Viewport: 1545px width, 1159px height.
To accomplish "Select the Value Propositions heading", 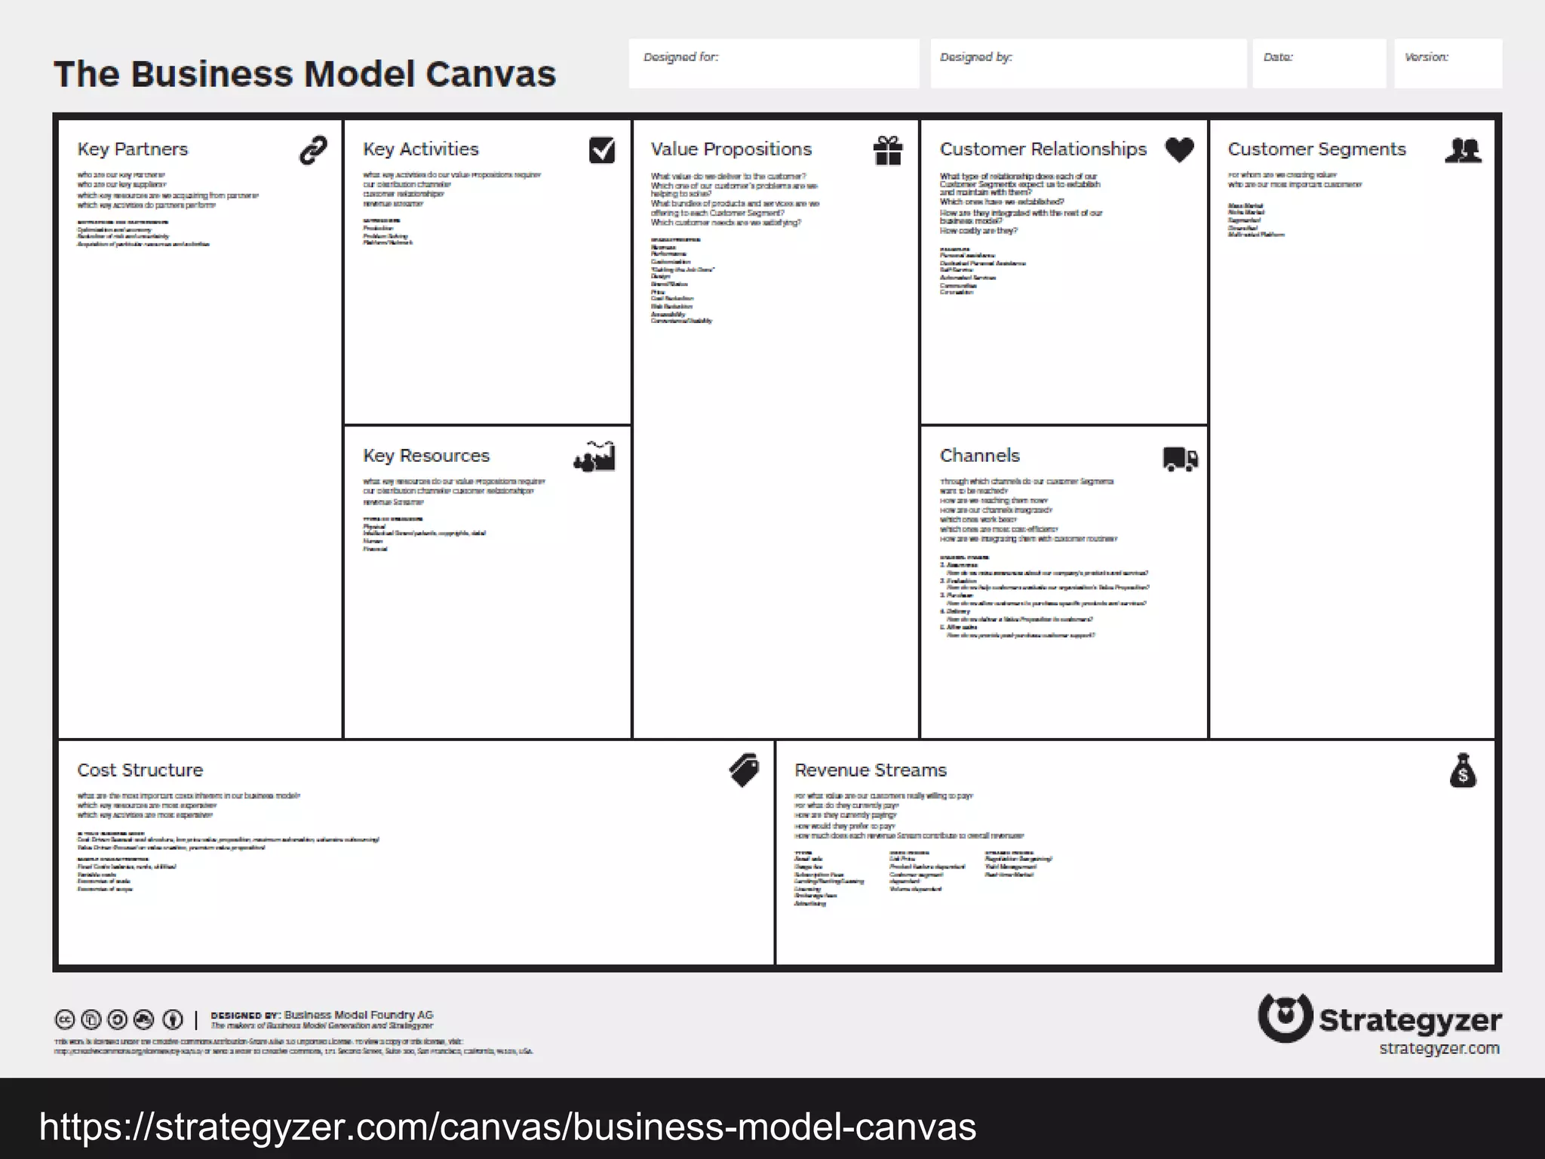I will coord(731,149).
